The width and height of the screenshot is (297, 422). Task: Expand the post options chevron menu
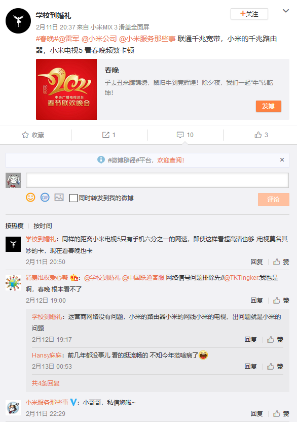[x=286, y=11]
